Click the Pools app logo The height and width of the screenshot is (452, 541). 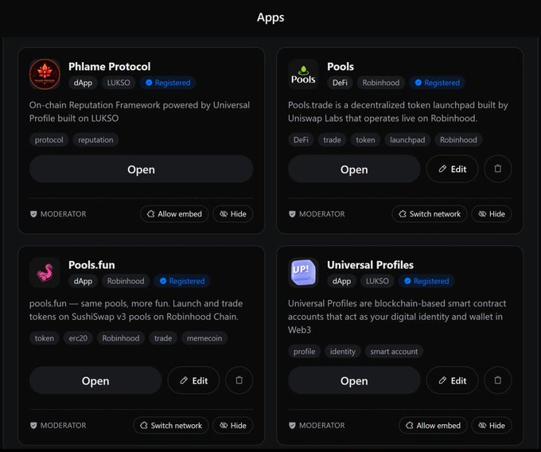coord(303,74)
